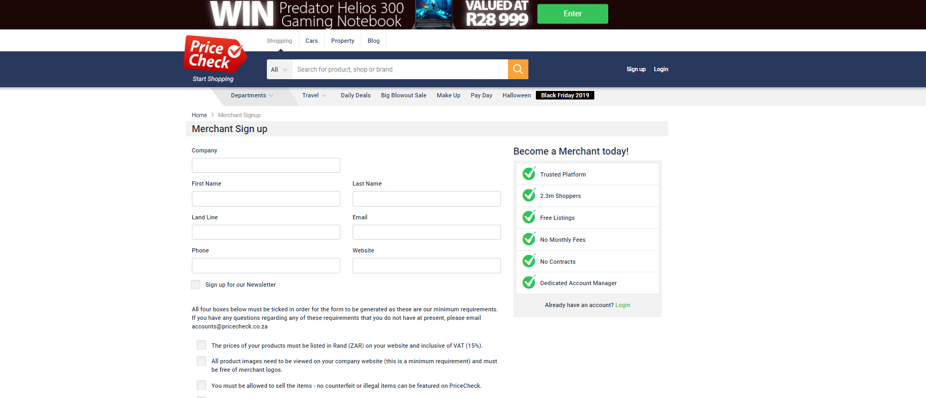Open the Make Up menu item
The height and width of the screenshot is (398, 926).
coord(449,95)
